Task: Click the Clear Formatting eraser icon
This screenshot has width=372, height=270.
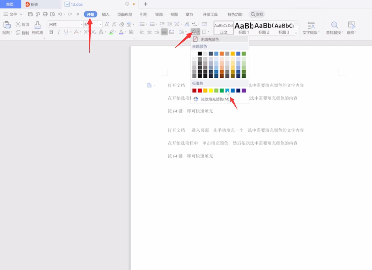Action: pos(122,24)
